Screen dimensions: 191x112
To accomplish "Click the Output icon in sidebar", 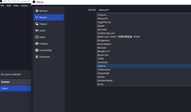I will click(x=37, y=24).
